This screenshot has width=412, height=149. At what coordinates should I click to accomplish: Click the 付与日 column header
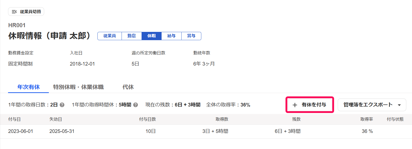[15, 119]
